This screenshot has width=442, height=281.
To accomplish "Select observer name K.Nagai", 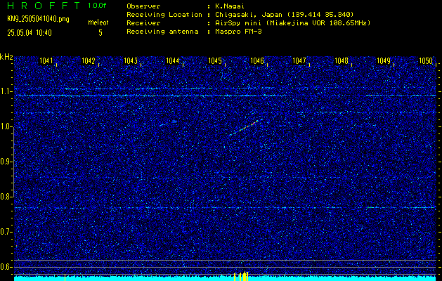I will 230,6.
